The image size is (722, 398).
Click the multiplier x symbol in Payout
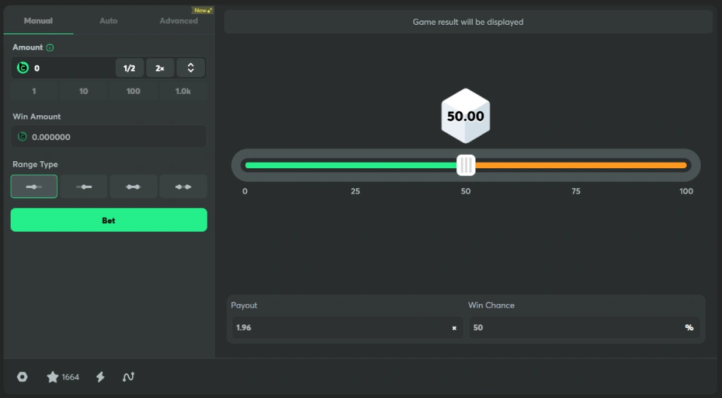pos(454,328)
